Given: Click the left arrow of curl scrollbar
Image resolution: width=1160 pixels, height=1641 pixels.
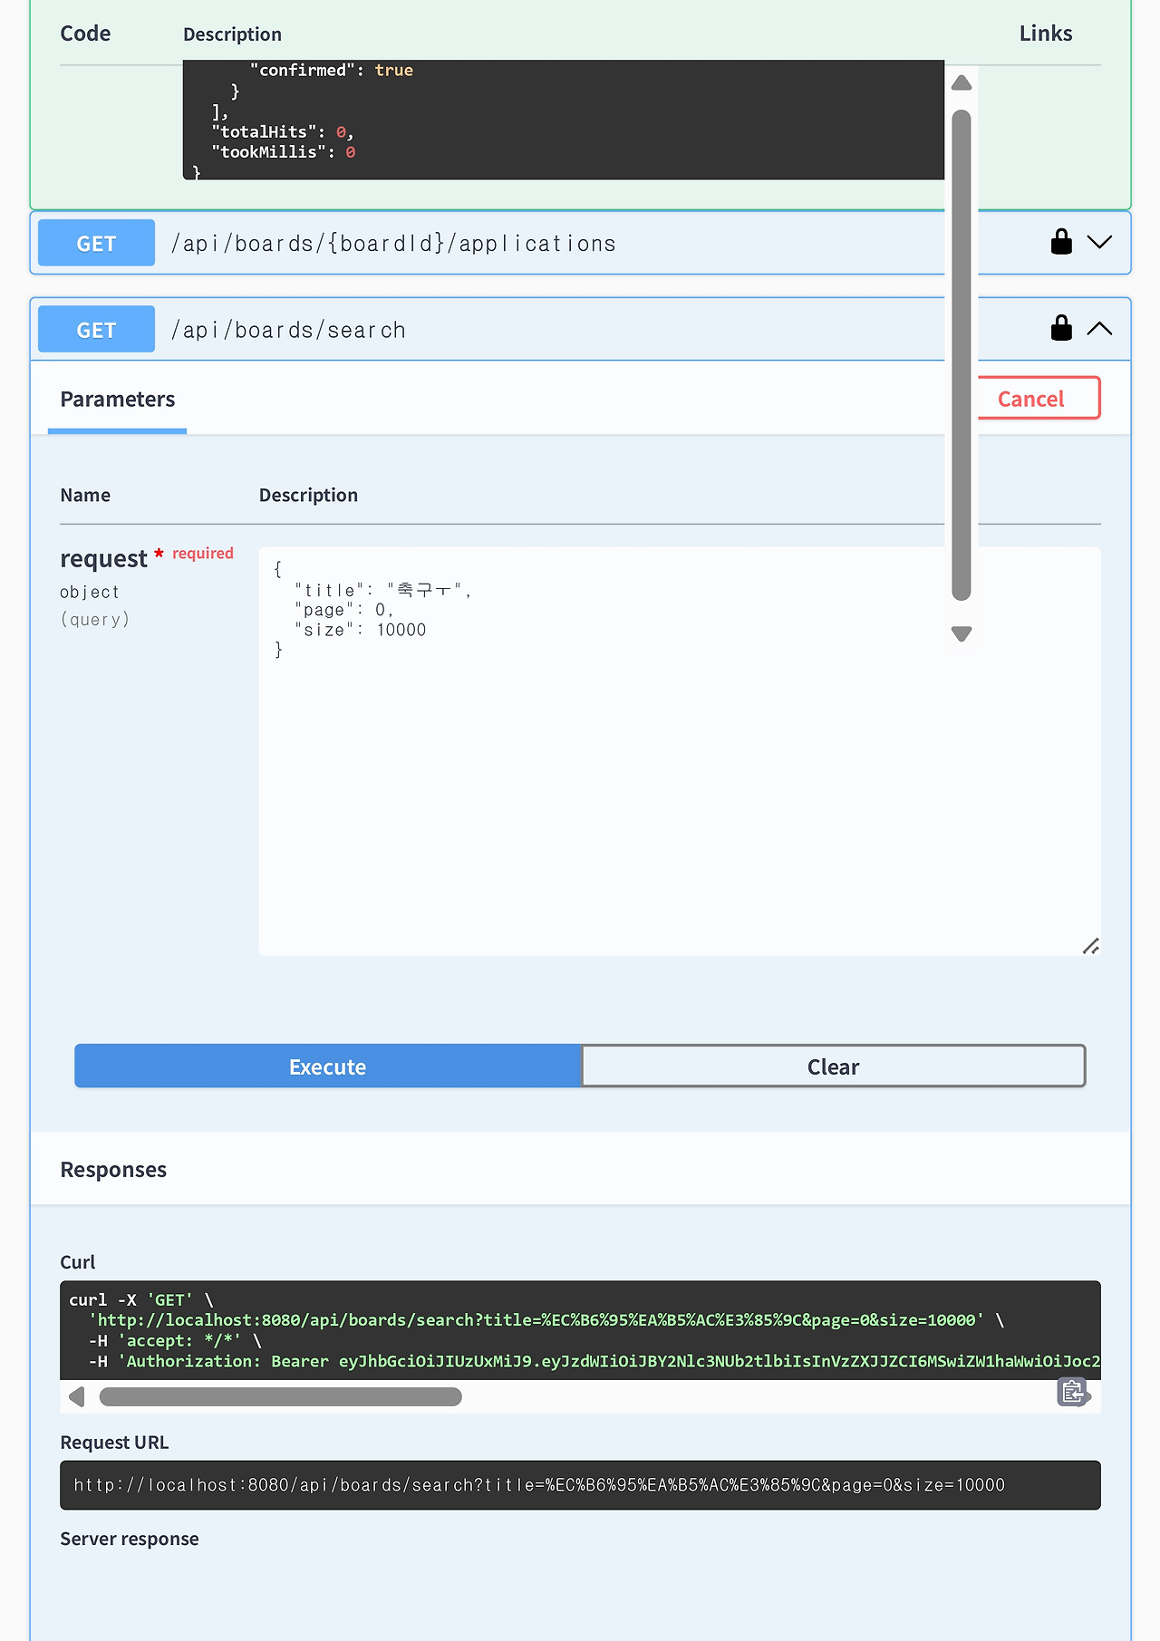Looking at the screenshot, I should click(x=78, y=1397).
